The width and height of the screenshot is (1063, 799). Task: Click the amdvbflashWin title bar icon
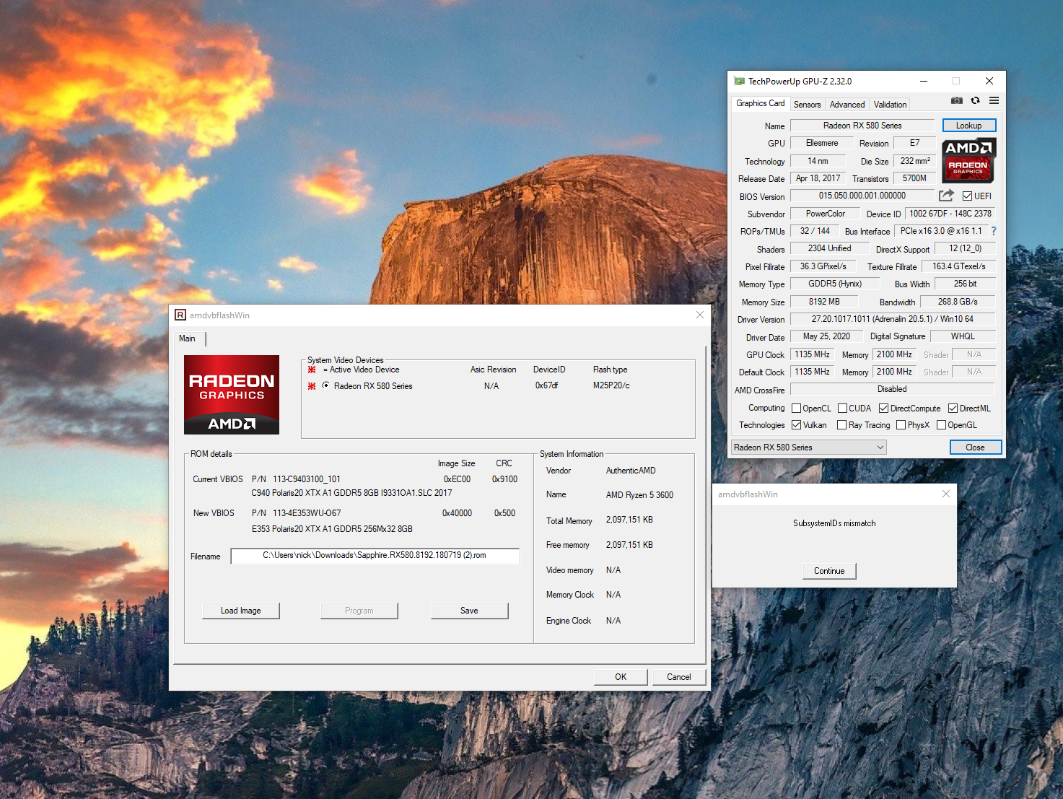(180, 315)
